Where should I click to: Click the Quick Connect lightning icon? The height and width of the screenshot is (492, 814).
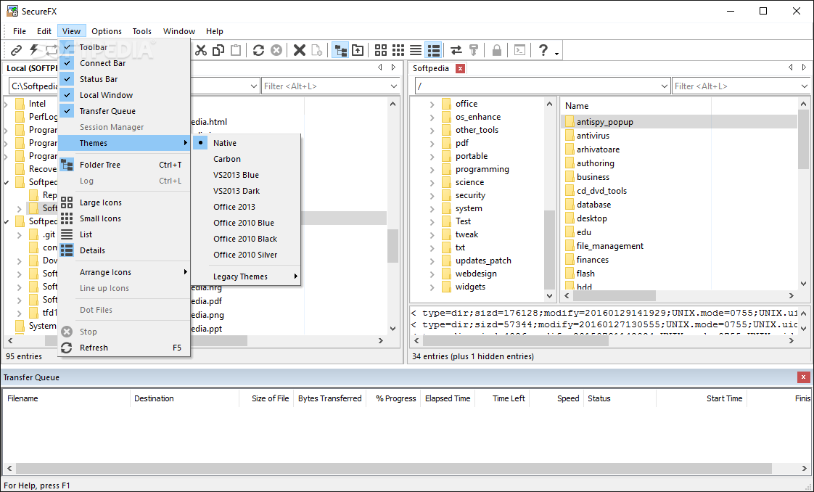tap(34, 50)
